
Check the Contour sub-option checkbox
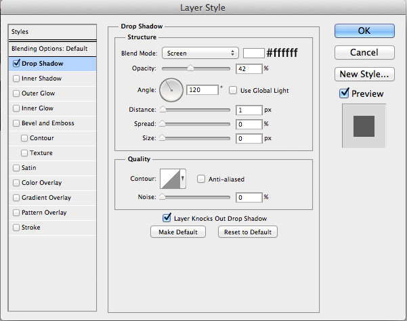[x=24, y=138]
